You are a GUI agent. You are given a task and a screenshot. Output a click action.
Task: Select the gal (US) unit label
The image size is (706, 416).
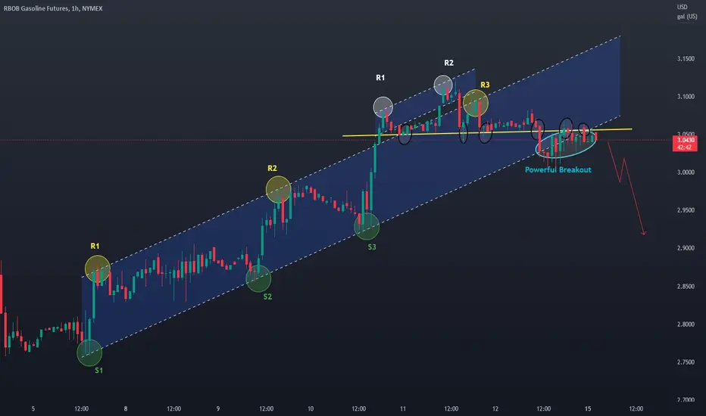687,17
